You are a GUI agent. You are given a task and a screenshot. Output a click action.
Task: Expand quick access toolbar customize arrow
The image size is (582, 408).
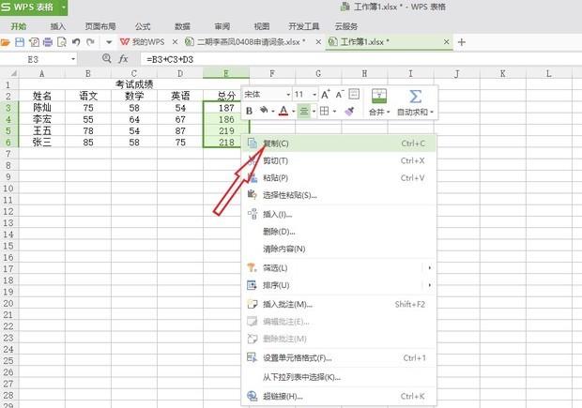pyautogui.click(x=109, y=42)
